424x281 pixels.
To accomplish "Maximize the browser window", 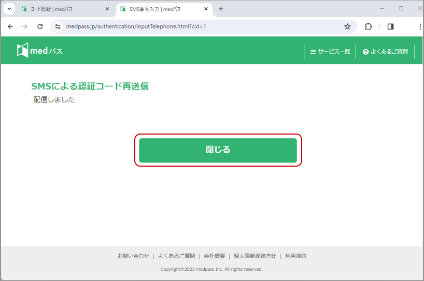I will pos(401,9).
